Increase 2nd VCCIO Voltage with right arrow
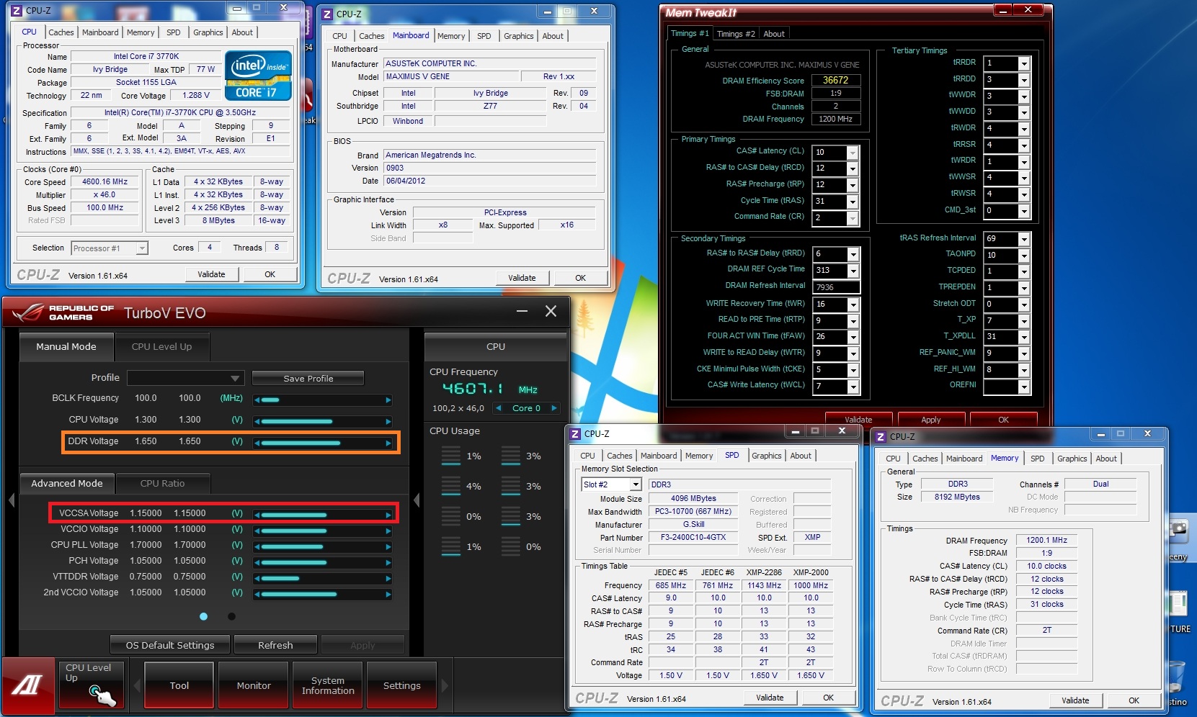The image size is (1197, 717). point(388,594)
